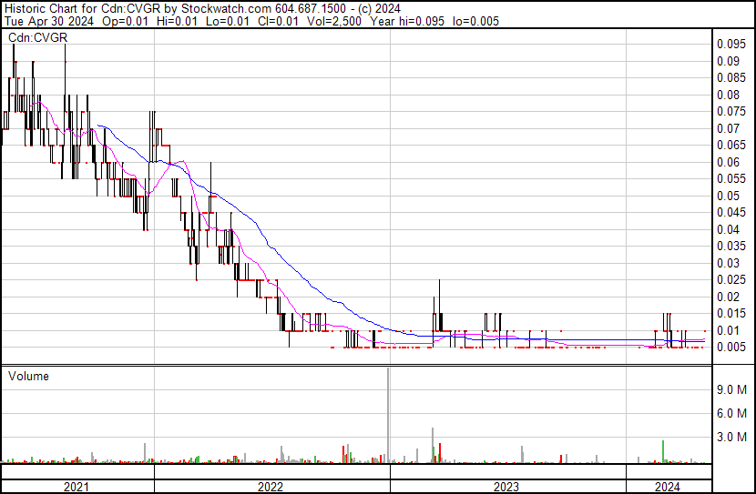The image size is (756, 494).
Task: Click the 6.0 M volume axis label
Action: [732, 413]
